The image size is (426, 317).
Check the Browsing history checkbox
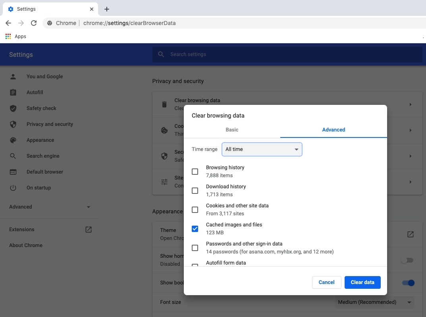[x=195, y=172]
